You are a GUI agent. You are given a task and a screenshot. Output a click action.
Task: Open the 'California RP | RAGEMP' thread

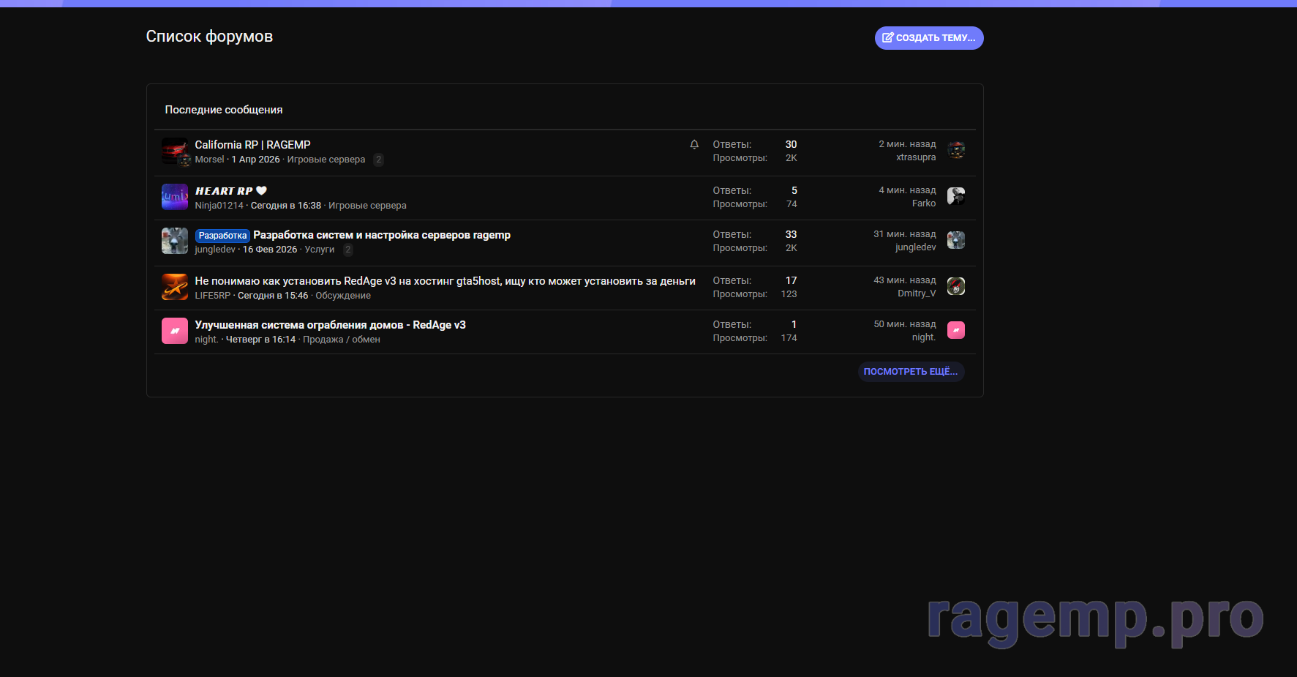(x=252, y=145)
